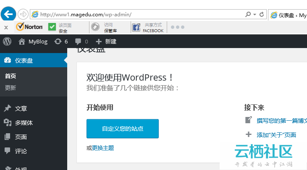Click 撰写您的第一篇博文 link

tap(282, 121)
